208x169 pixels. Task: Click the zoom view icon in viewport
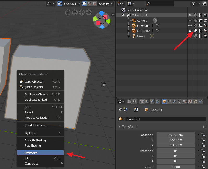[89, 12]
